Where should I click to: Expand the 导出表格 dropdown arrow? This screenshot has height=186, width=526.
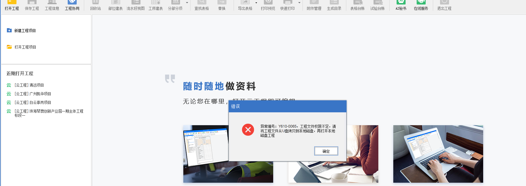(x=256, y=3)
